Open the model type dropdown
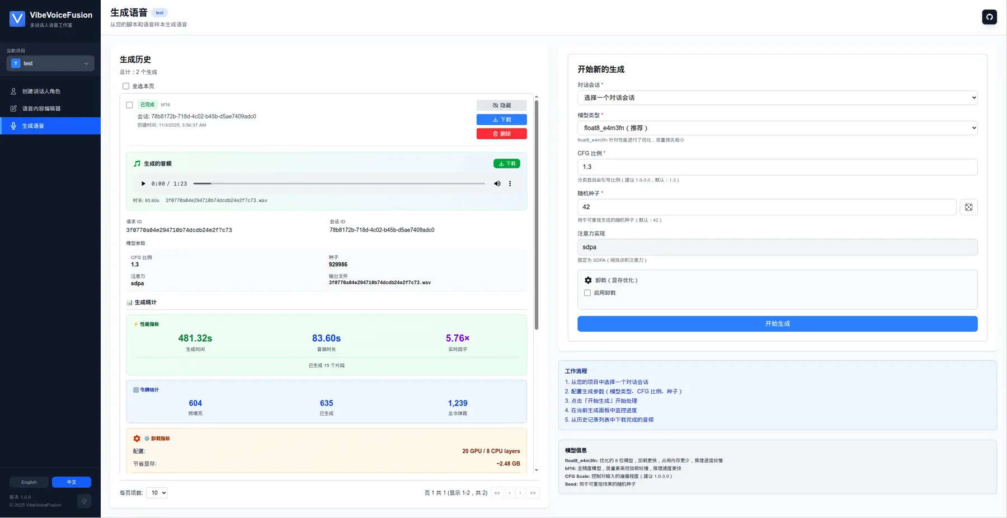Image resolution: width=1007 pixels, height=518 pixels. (777, 128)
